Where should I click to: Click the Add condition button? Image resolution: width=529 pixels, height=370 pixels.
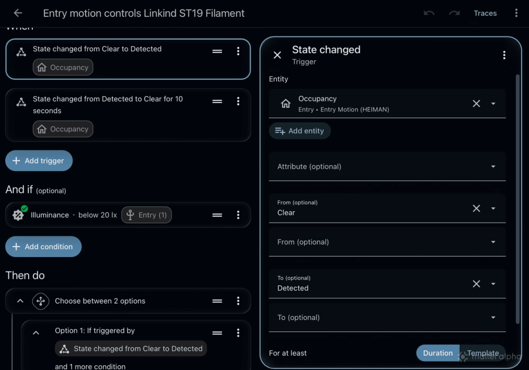pos(43,246)
